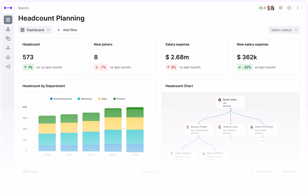308x196 pixels.
Task: Click the notification bell sidebar icon
Action: click(8, 178)
